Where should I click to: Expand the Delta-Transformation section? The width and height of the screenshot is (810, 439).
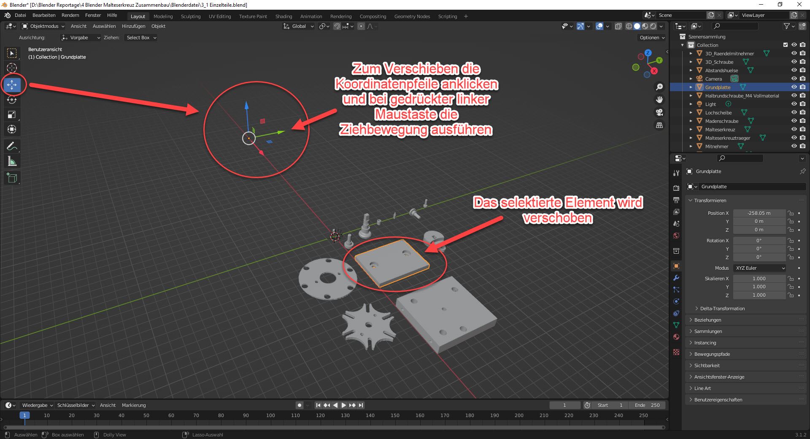pyautogui.click(x=722, y=309)
